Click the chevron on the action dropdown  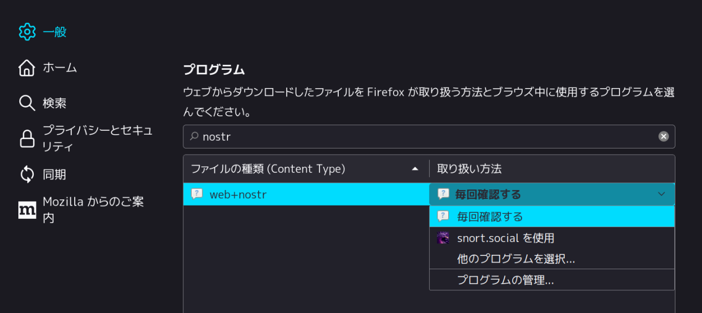661,194
